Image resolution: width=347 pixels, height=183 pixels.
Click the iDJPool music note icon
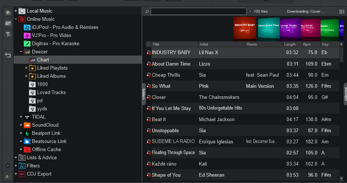click(27, 27)
